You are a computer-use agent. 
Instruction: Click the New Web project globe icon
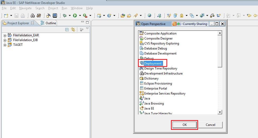pyautogui.click(x=99, y=16)
